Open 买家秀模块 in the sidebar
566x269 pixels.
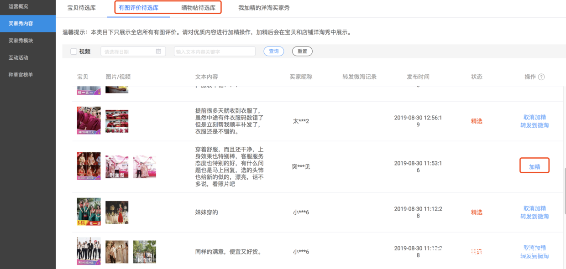click(x=21, y=41)
